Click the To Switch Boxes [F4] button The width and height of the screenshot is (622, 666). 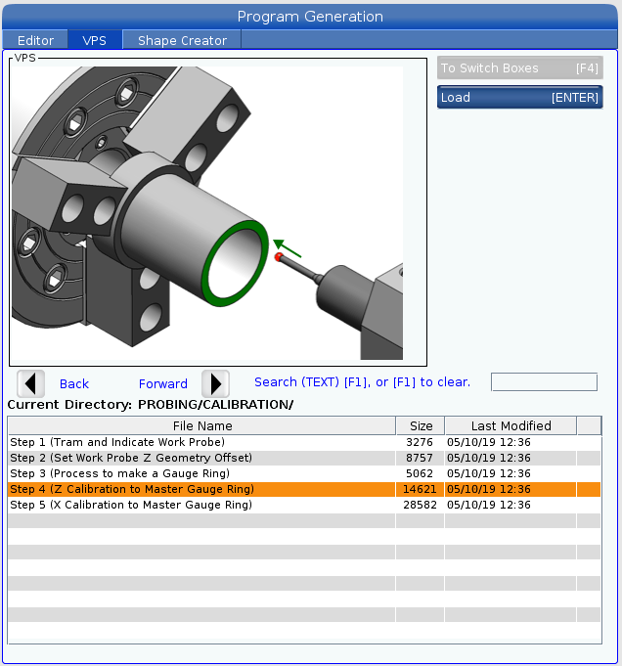519,68
